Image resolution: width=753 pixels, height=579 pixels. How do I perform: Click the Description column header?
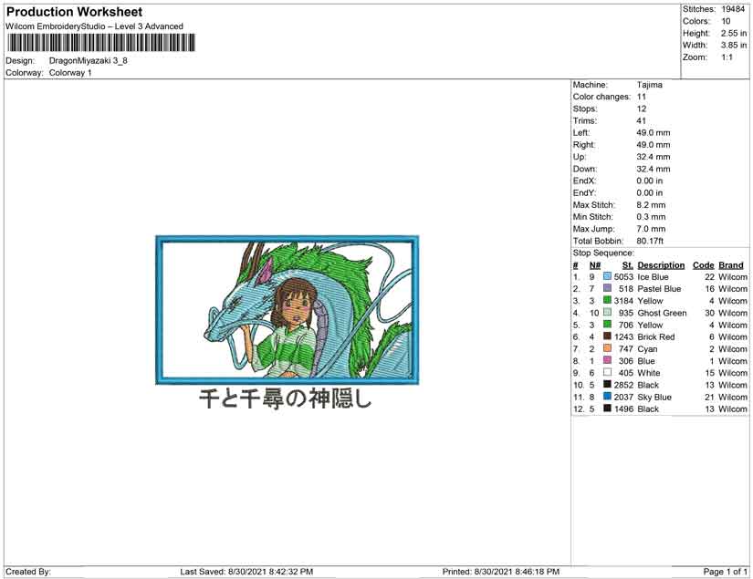point(662,265)
